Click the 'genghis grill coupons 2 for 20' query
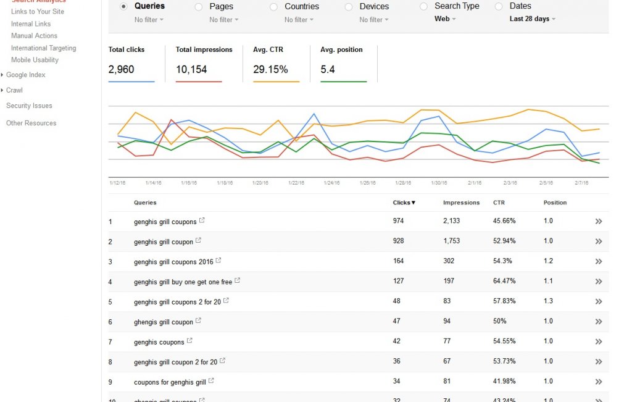Screen dimensions: 632x402 (x=177, y=302)
